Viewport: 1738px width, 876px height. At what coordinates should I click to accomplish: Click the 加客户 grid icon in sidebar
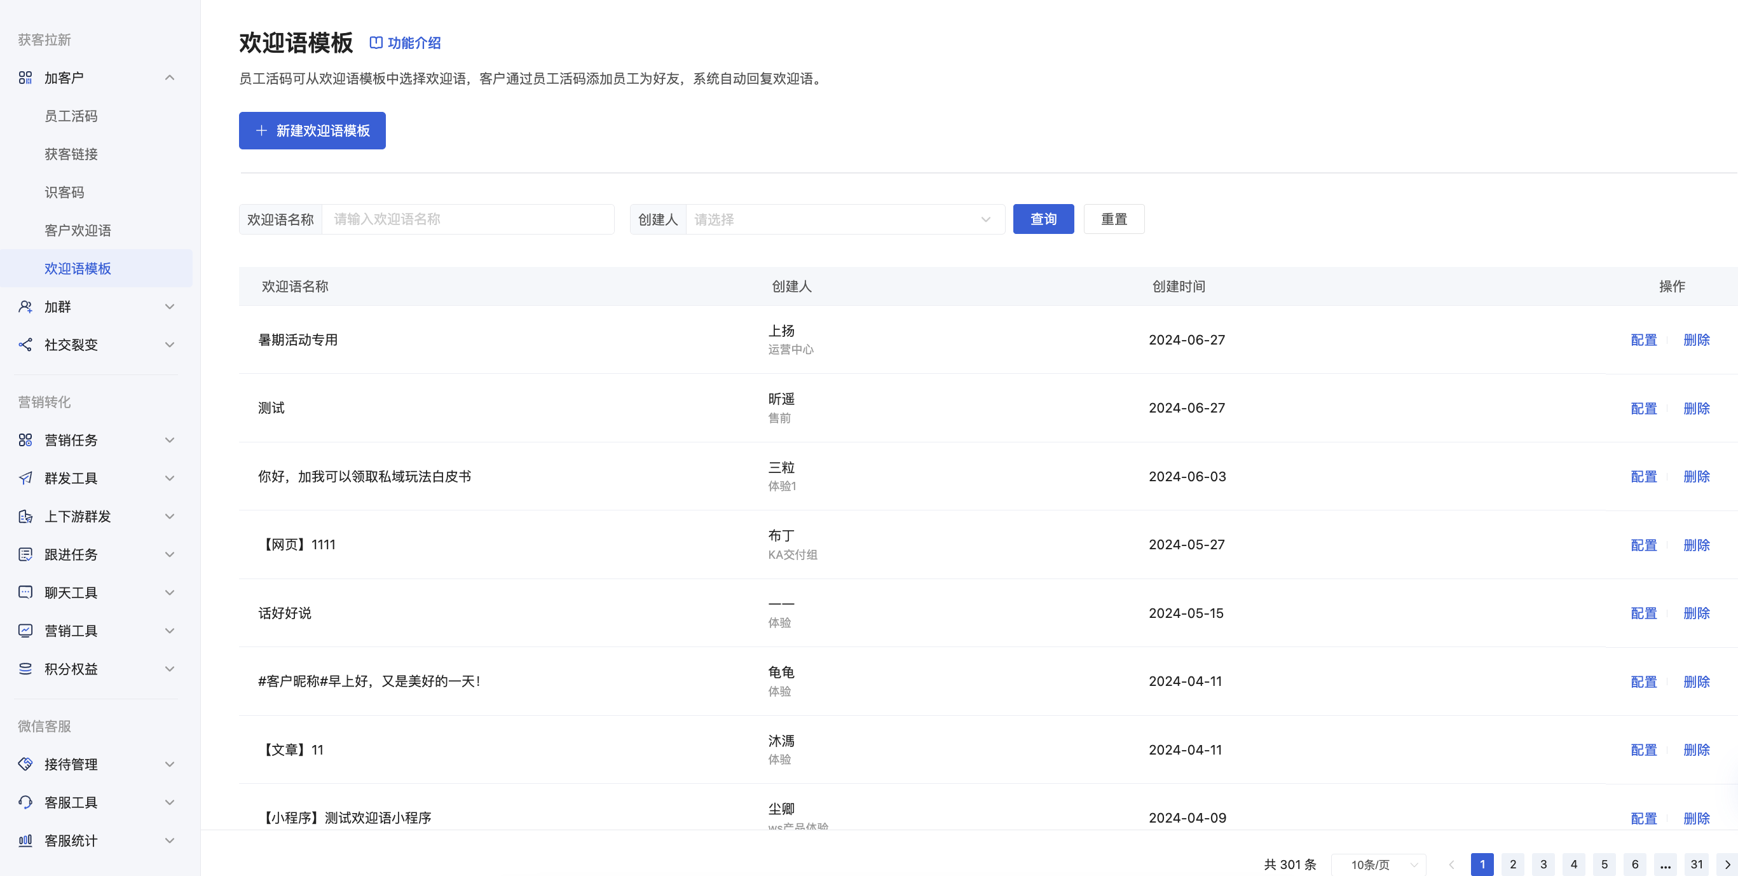click(x=25, y=78)
